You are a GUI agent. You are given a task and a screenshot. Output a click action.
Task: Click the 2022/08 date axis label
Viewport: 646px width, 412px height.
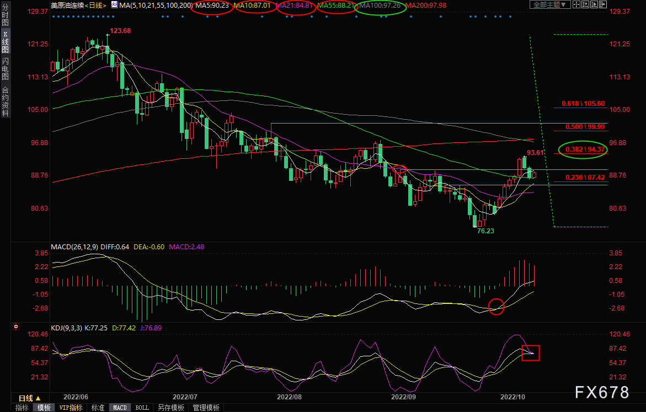[289, 397]
